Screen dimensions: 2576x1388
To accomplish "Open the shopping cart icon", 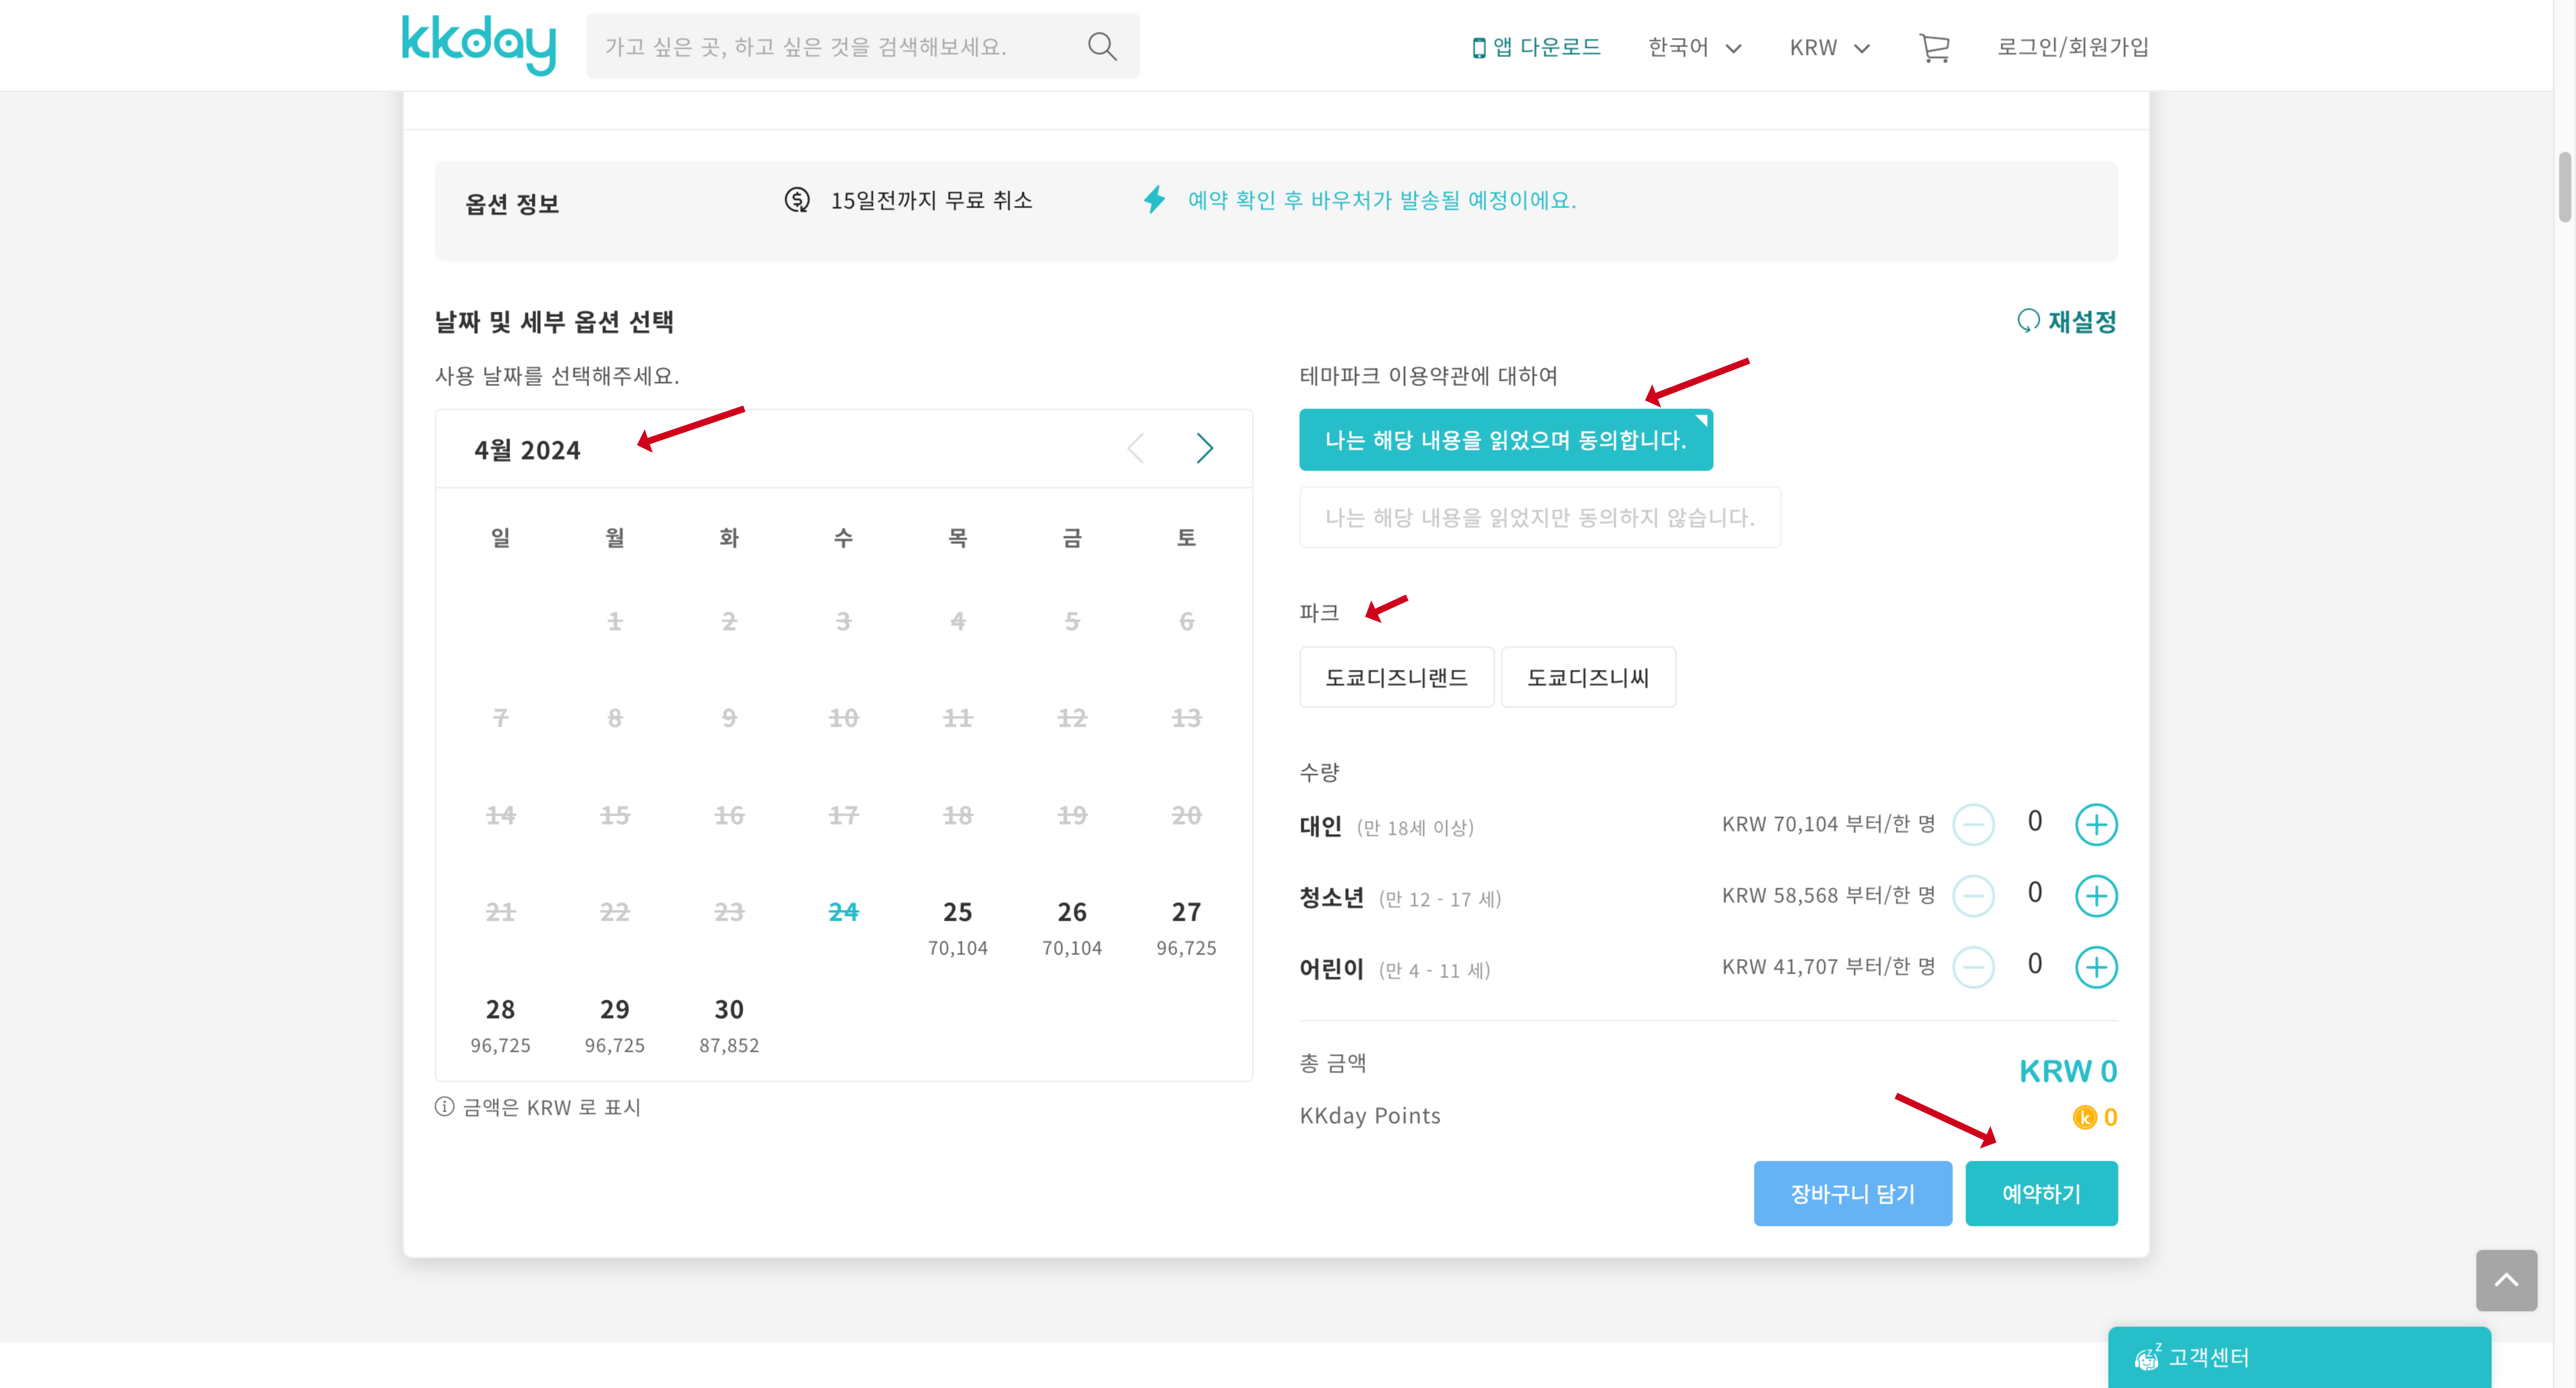I will click(1934, 47).
